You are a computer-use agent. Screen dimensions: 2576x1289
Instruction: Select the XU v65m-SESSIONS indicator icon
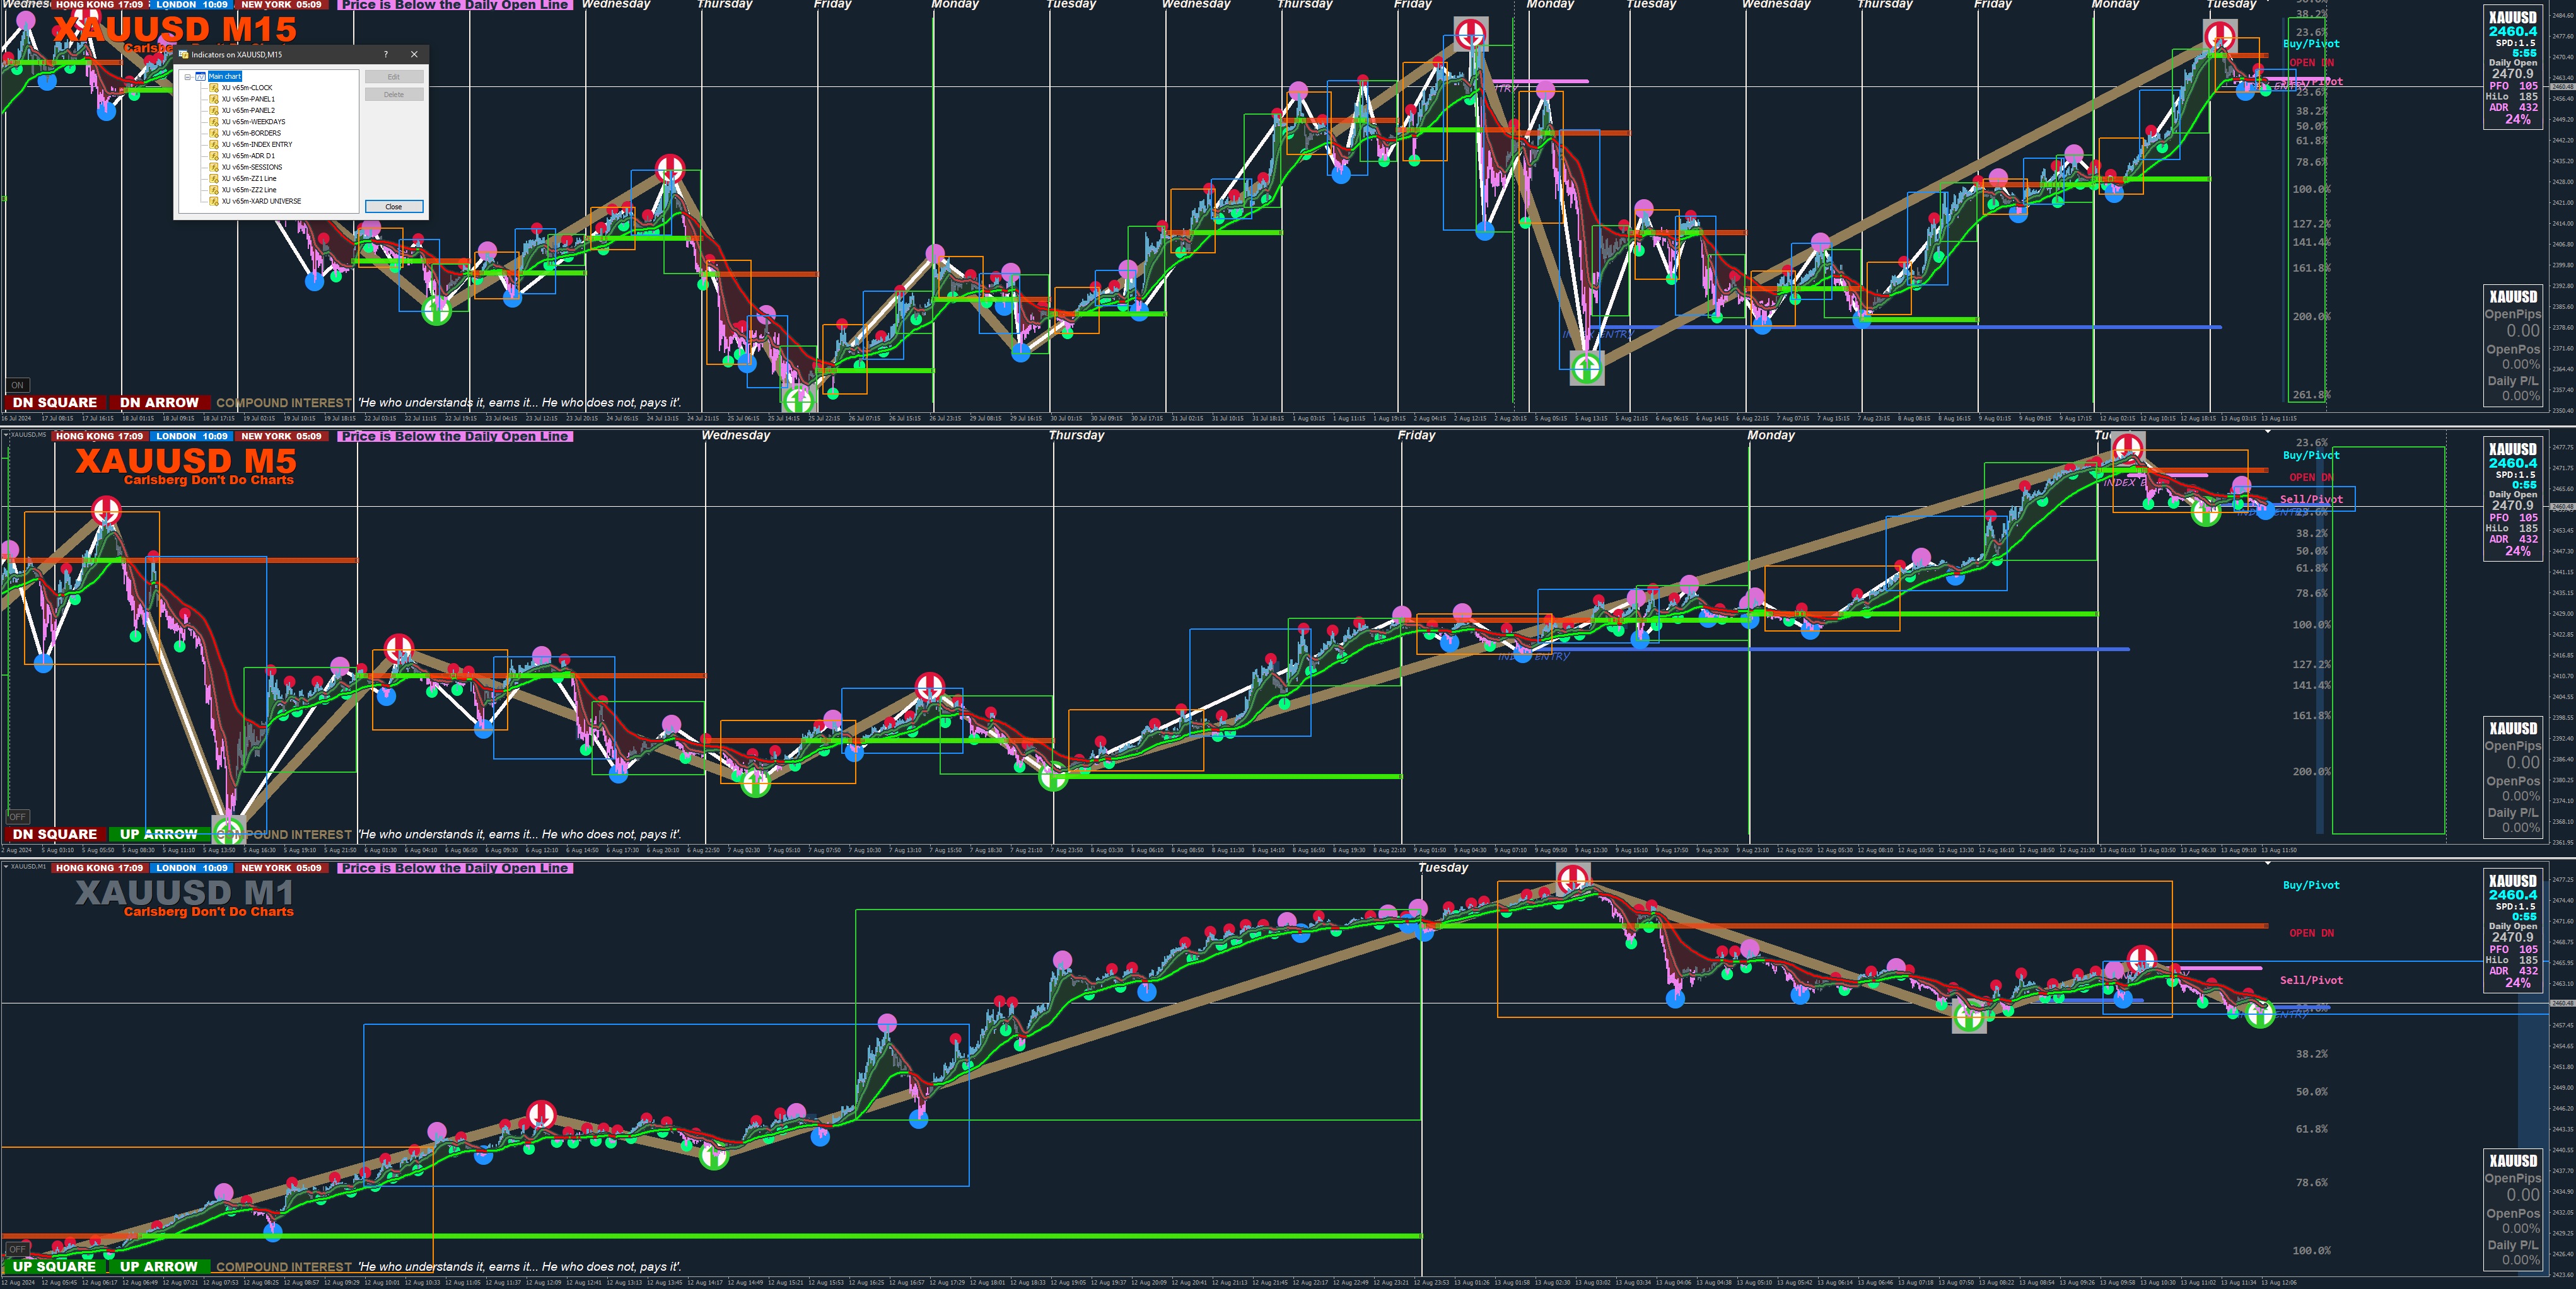click(214, 167)
